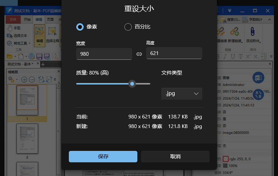The height and width of the screenshot is (176, 278).
Task: Select the 像素 (pixels) radio button
Action: (x=80, y=27)
